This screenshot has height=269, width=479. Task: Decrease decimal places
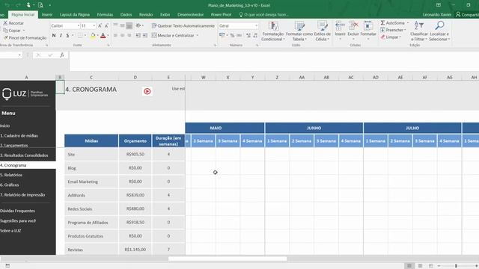(x=255, y=35)
